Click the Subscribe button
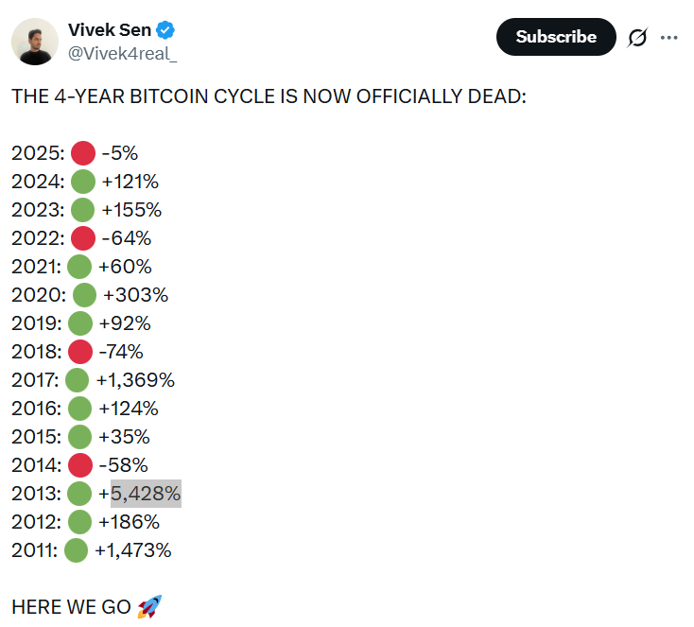 pyautogui.click(x=556, y=37)
